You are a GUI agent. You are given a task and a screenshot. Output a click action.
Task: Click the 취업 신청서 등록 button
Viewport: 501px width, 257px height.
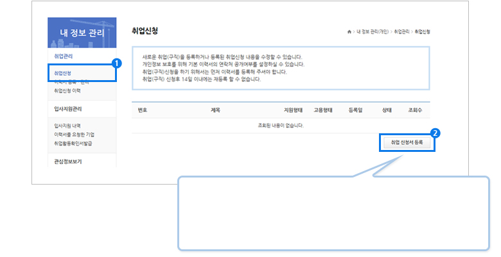[x=407, y=142]
